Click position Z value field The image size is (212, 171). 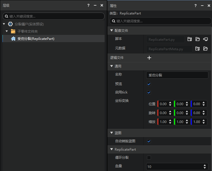(197, 104)
